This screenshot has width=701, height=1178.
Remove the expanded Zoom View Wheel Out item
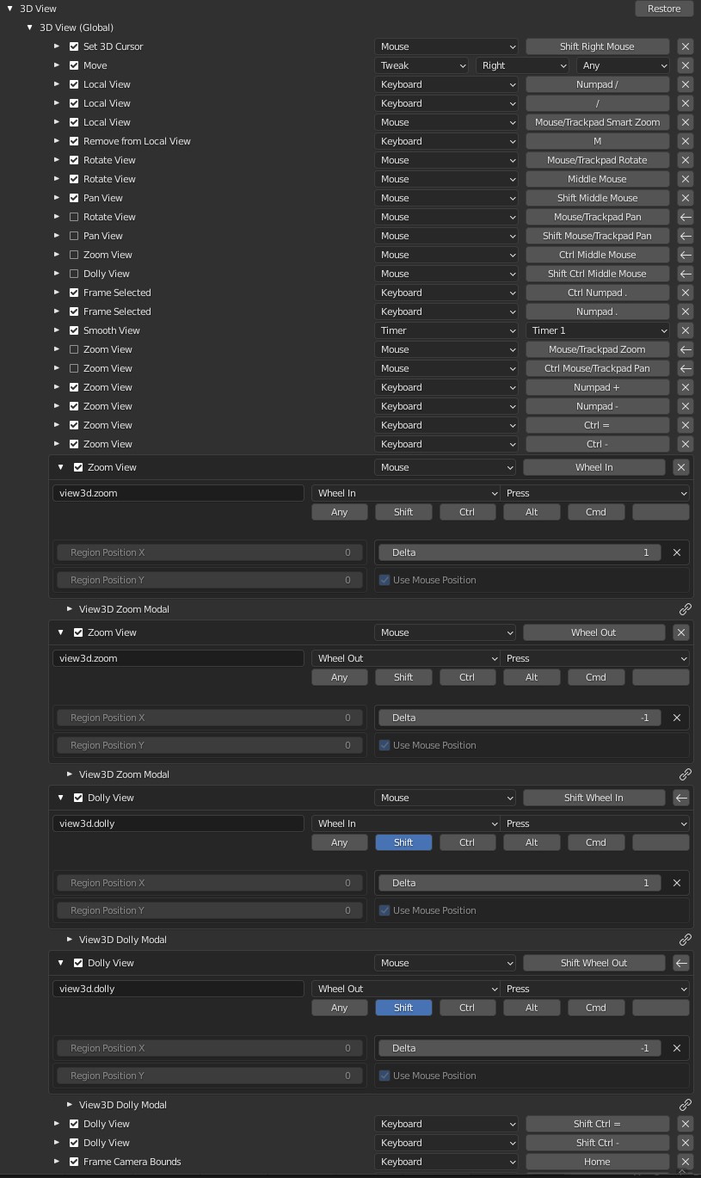tap(680, 632)
